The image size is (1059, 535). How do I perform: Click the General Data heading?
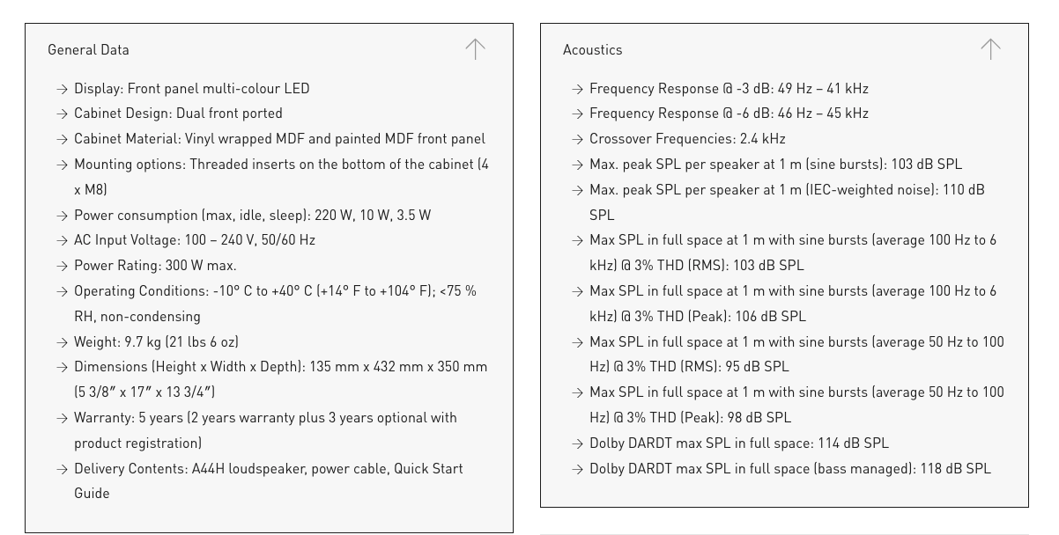(88, 50)
